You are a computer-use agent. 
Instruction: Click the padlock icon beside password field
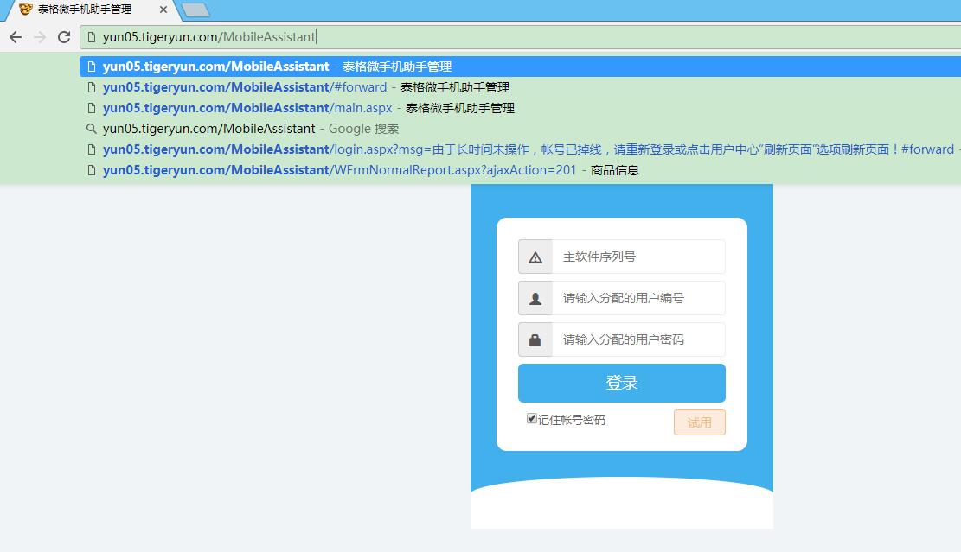pos(535,340)
